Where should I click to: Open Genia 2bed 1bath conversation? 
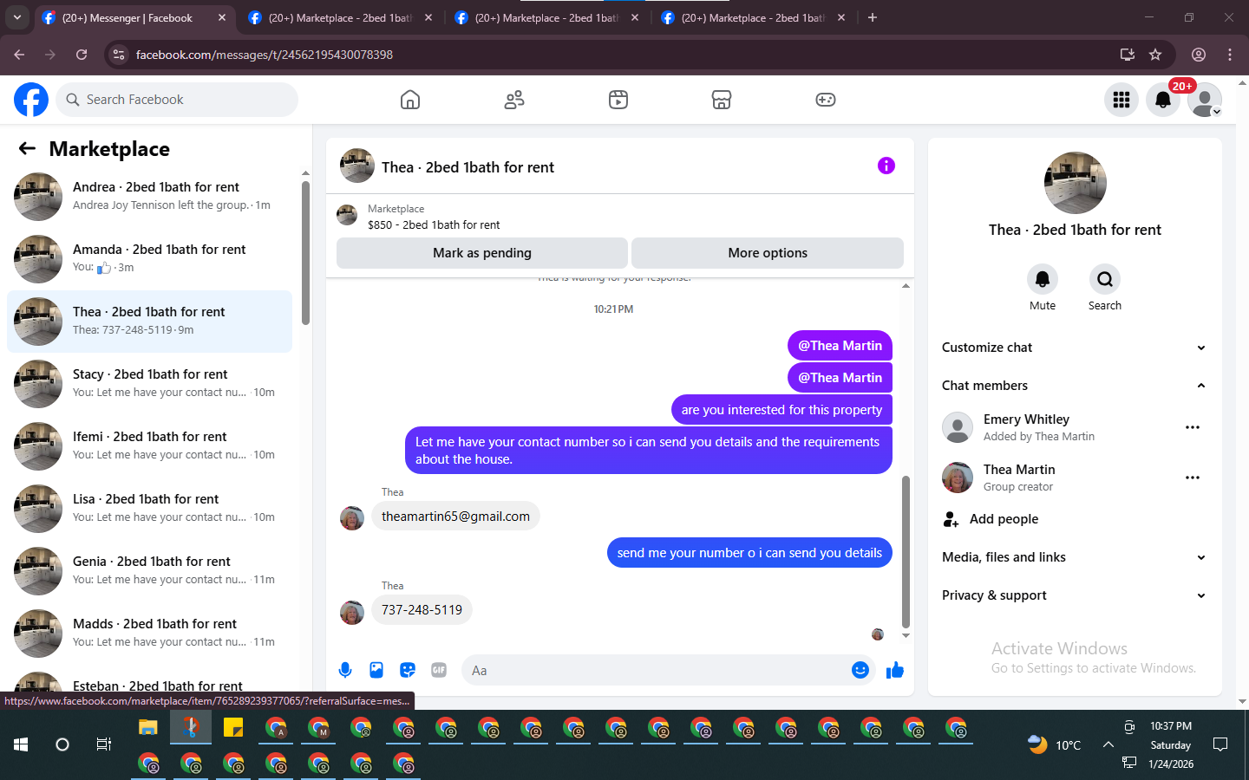click(149, 571)
